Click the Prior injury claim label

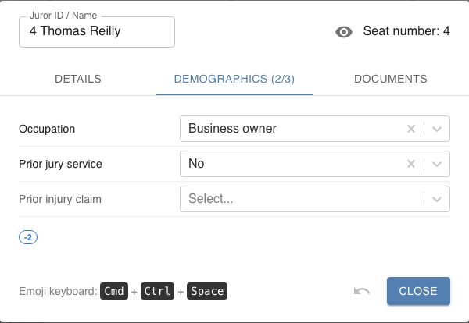click(x=60, y=199)
